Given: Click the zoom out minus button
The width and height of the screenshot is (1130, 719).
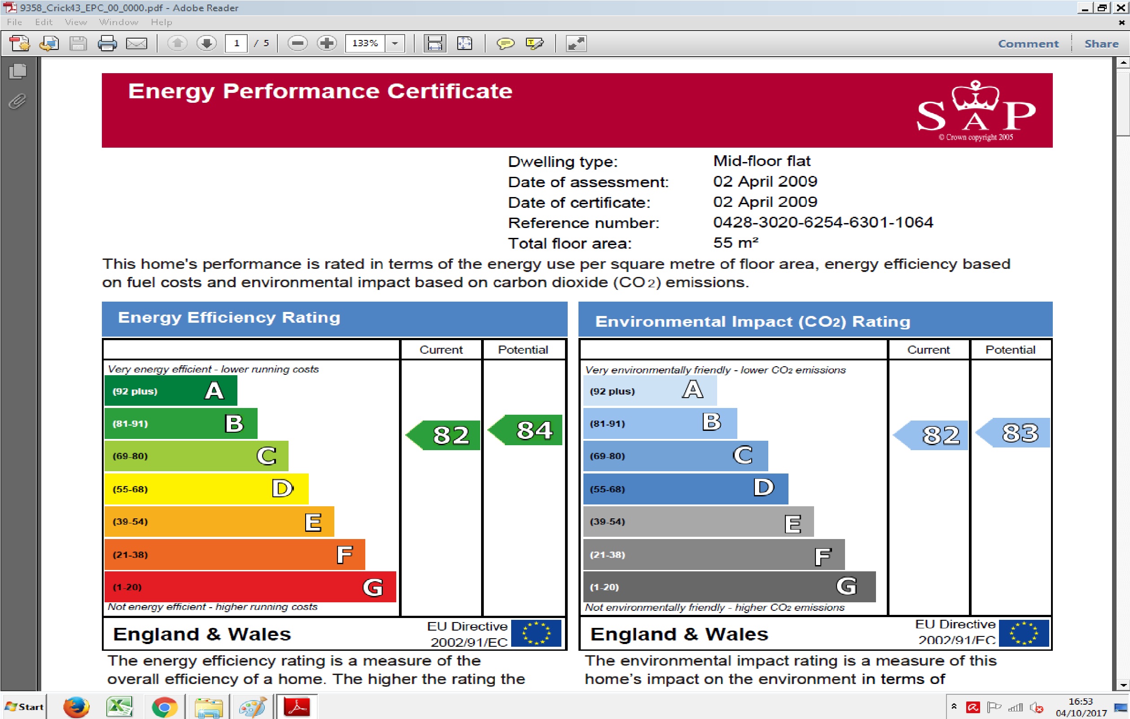Looking at the screenshot, I should [x=297, y=44].
